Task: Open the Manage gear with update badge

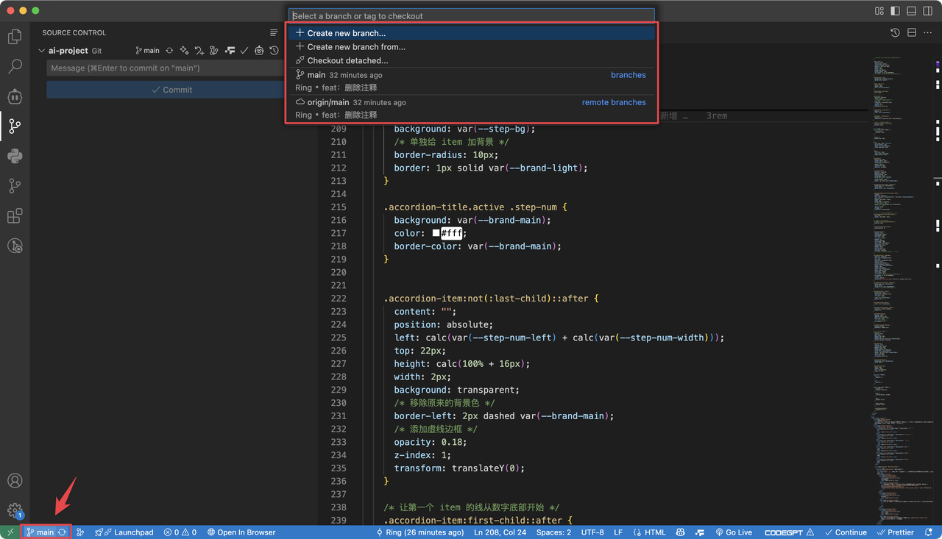Action: [x=15, y=510]
